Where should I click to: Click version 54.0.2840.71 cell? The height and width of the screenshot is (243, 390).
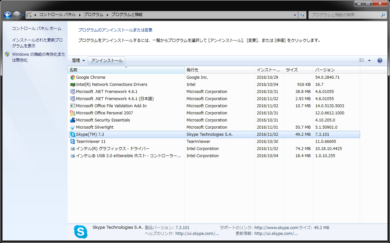[327, 77]
